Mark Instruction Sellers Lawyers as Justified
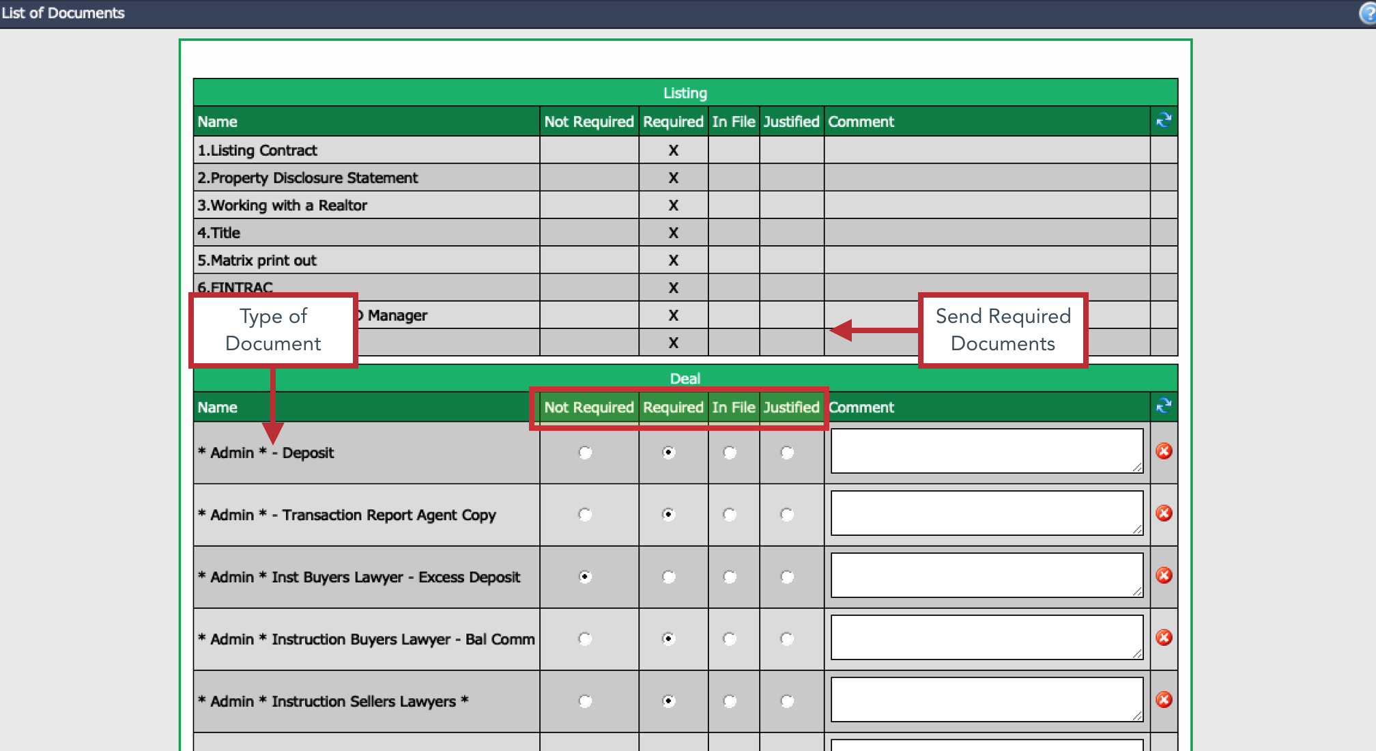Image resolution: width=1376 pixels, height=751 pixels. point(787,701)
